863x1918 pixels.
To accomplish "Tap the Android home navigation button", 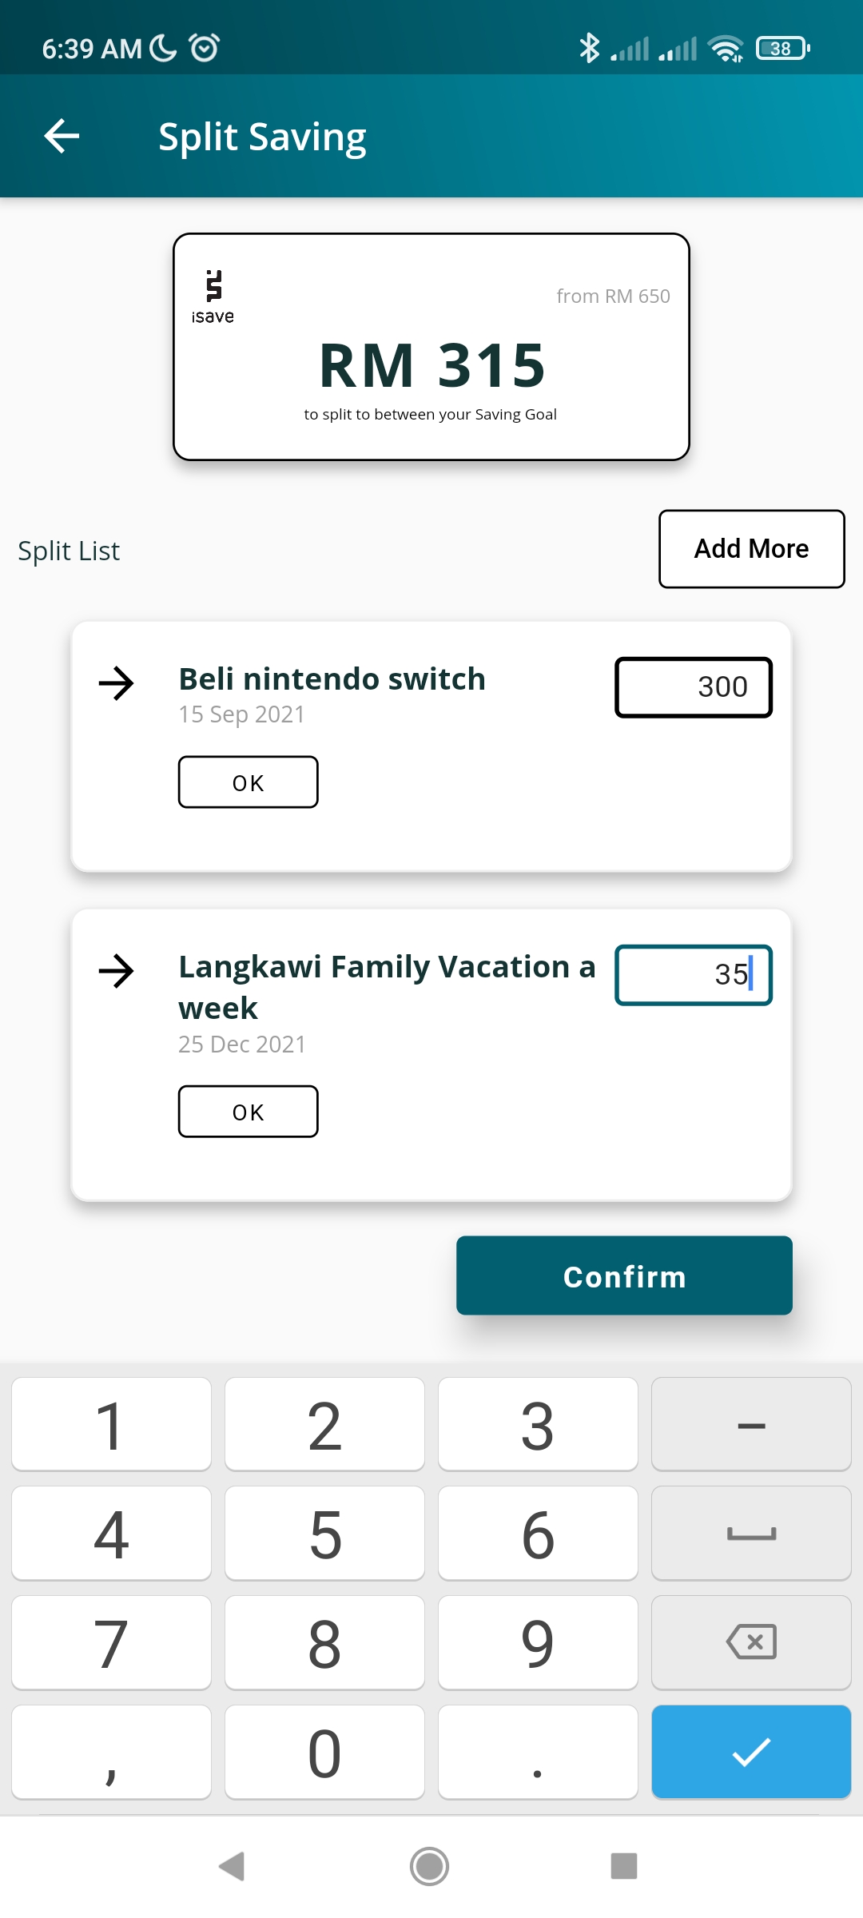I will (x=430, y=1866).
